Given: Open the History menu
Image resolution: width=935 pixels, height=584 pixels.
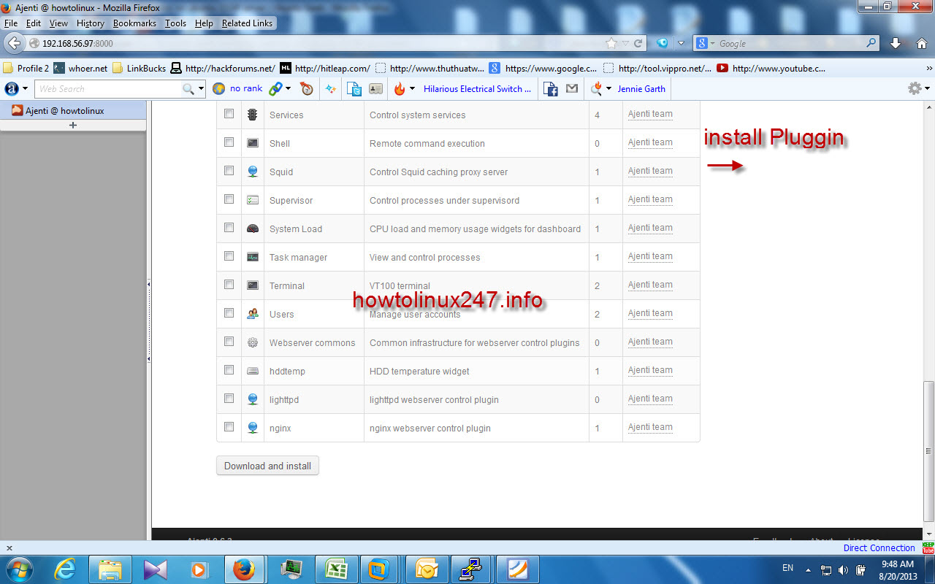Looking at the screenshot, I should click(x=91, y=23).
